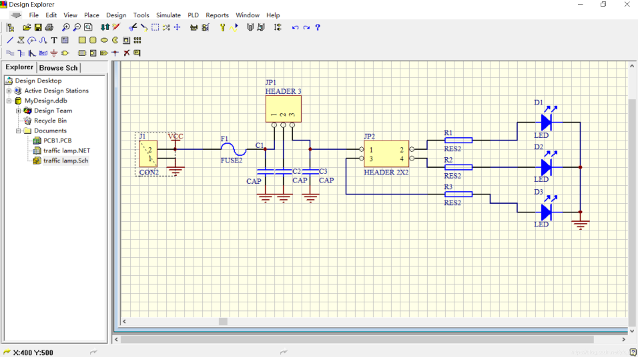Click the Undo arrow icon
This screenshot has width=638, height=357.
[295, 27]
